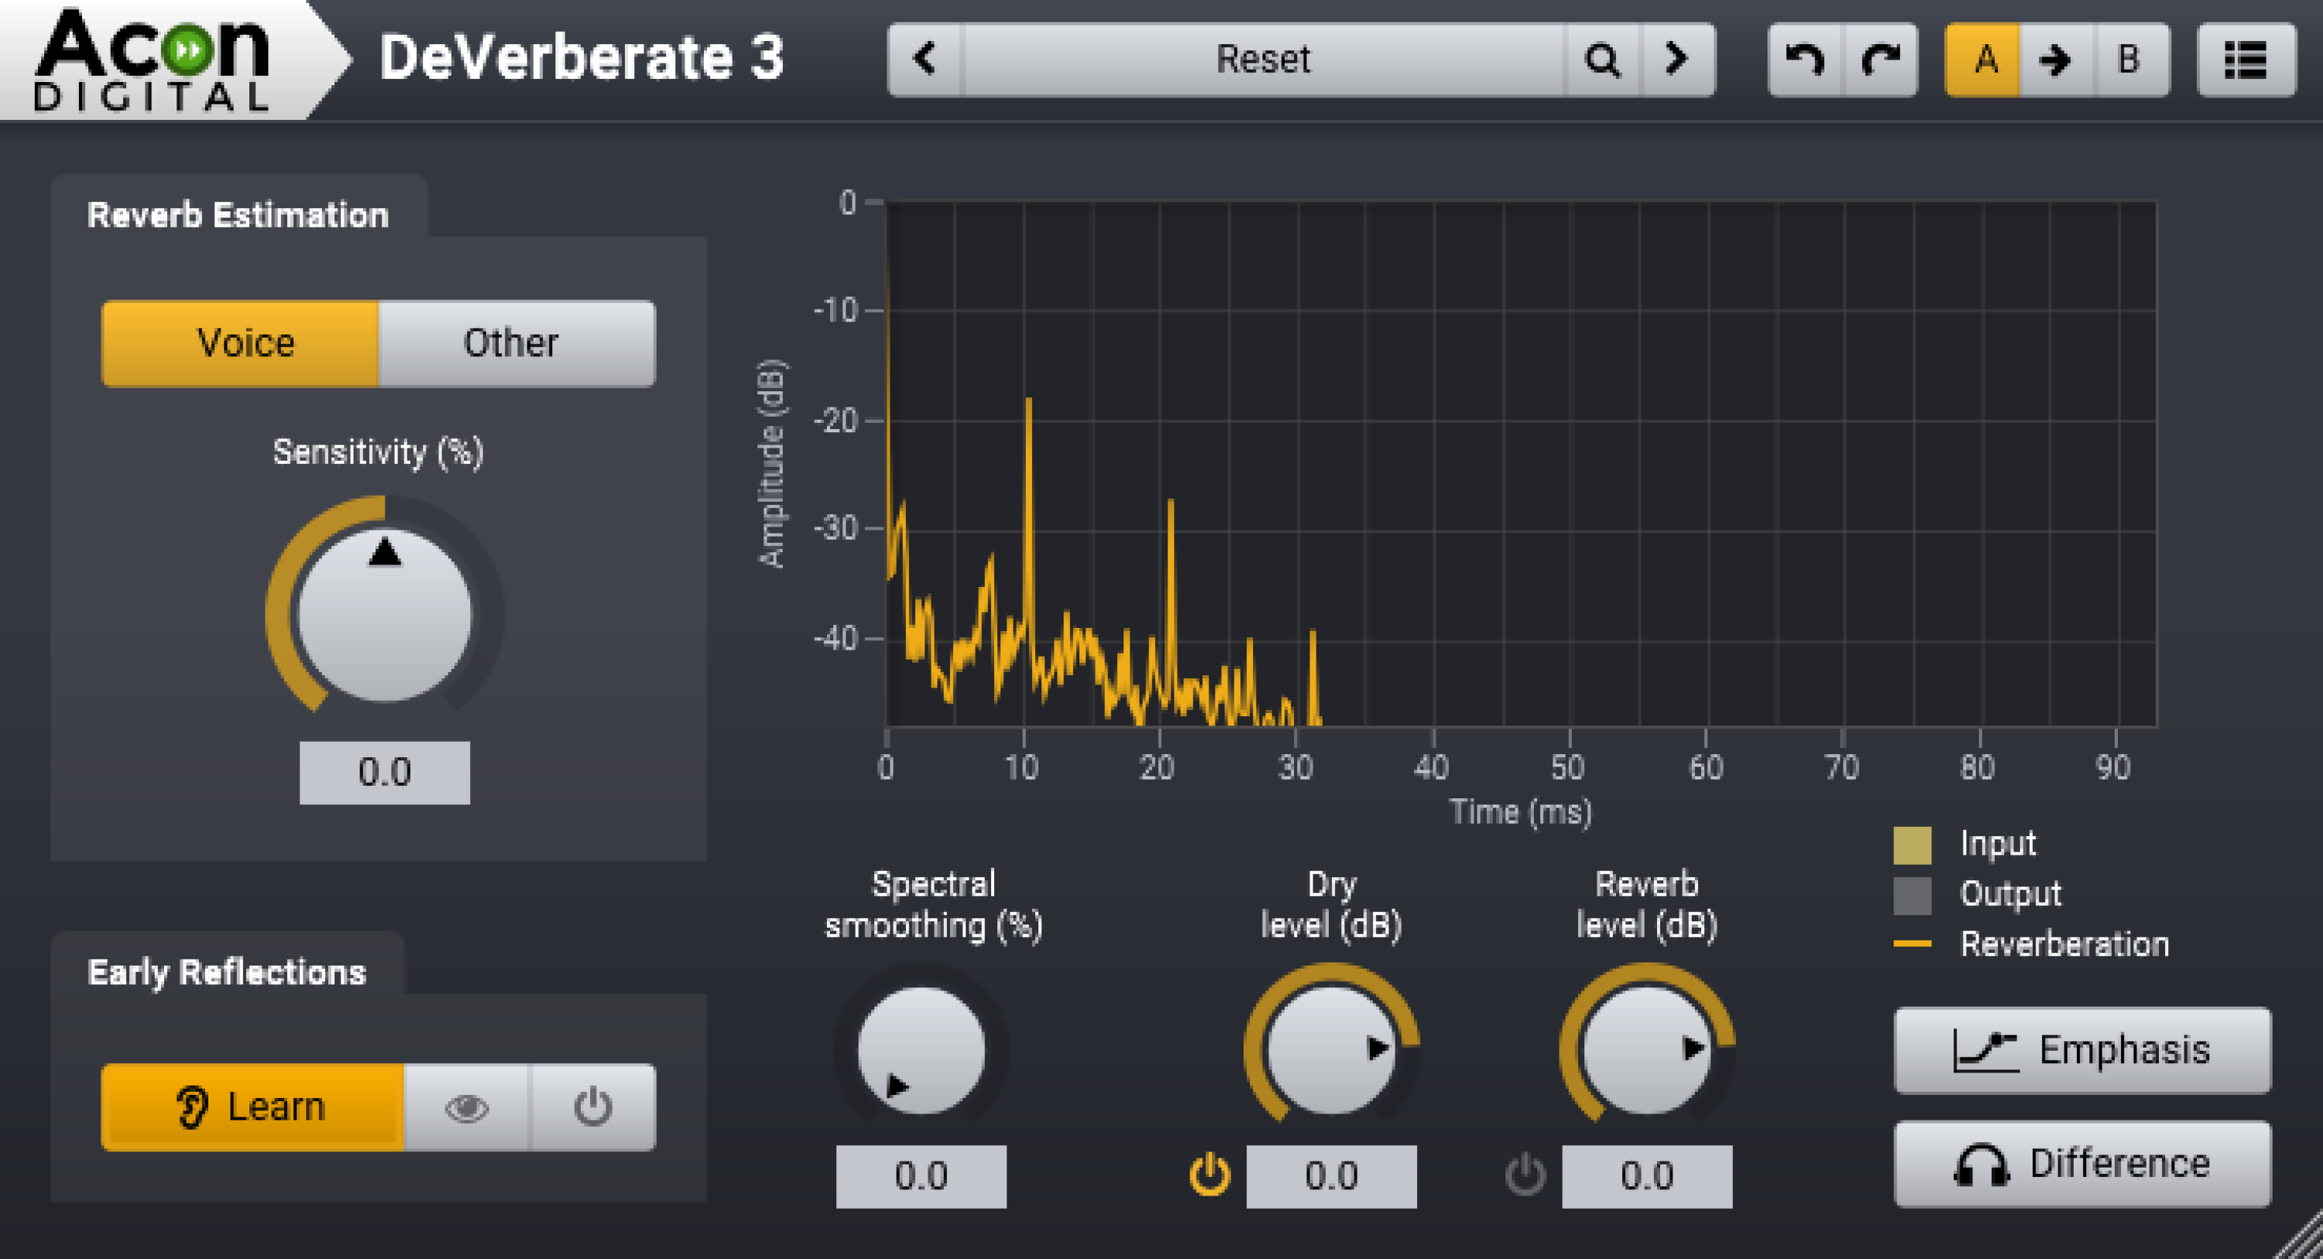2323x1259 pixels.
Task: Undo the last change
Action: pyautogui.click(x=1807, y=60)
